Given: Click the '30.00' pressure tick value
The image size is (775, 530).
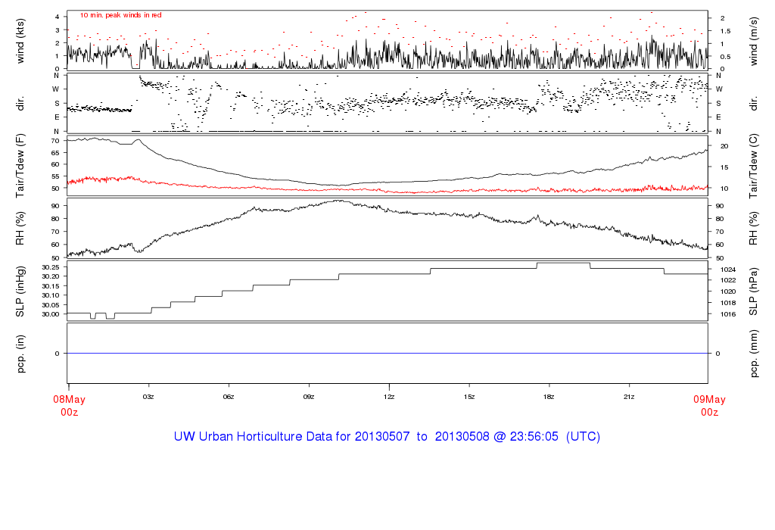Looking at the screenshot, I should pyautogui.click(x=51, y=314).
